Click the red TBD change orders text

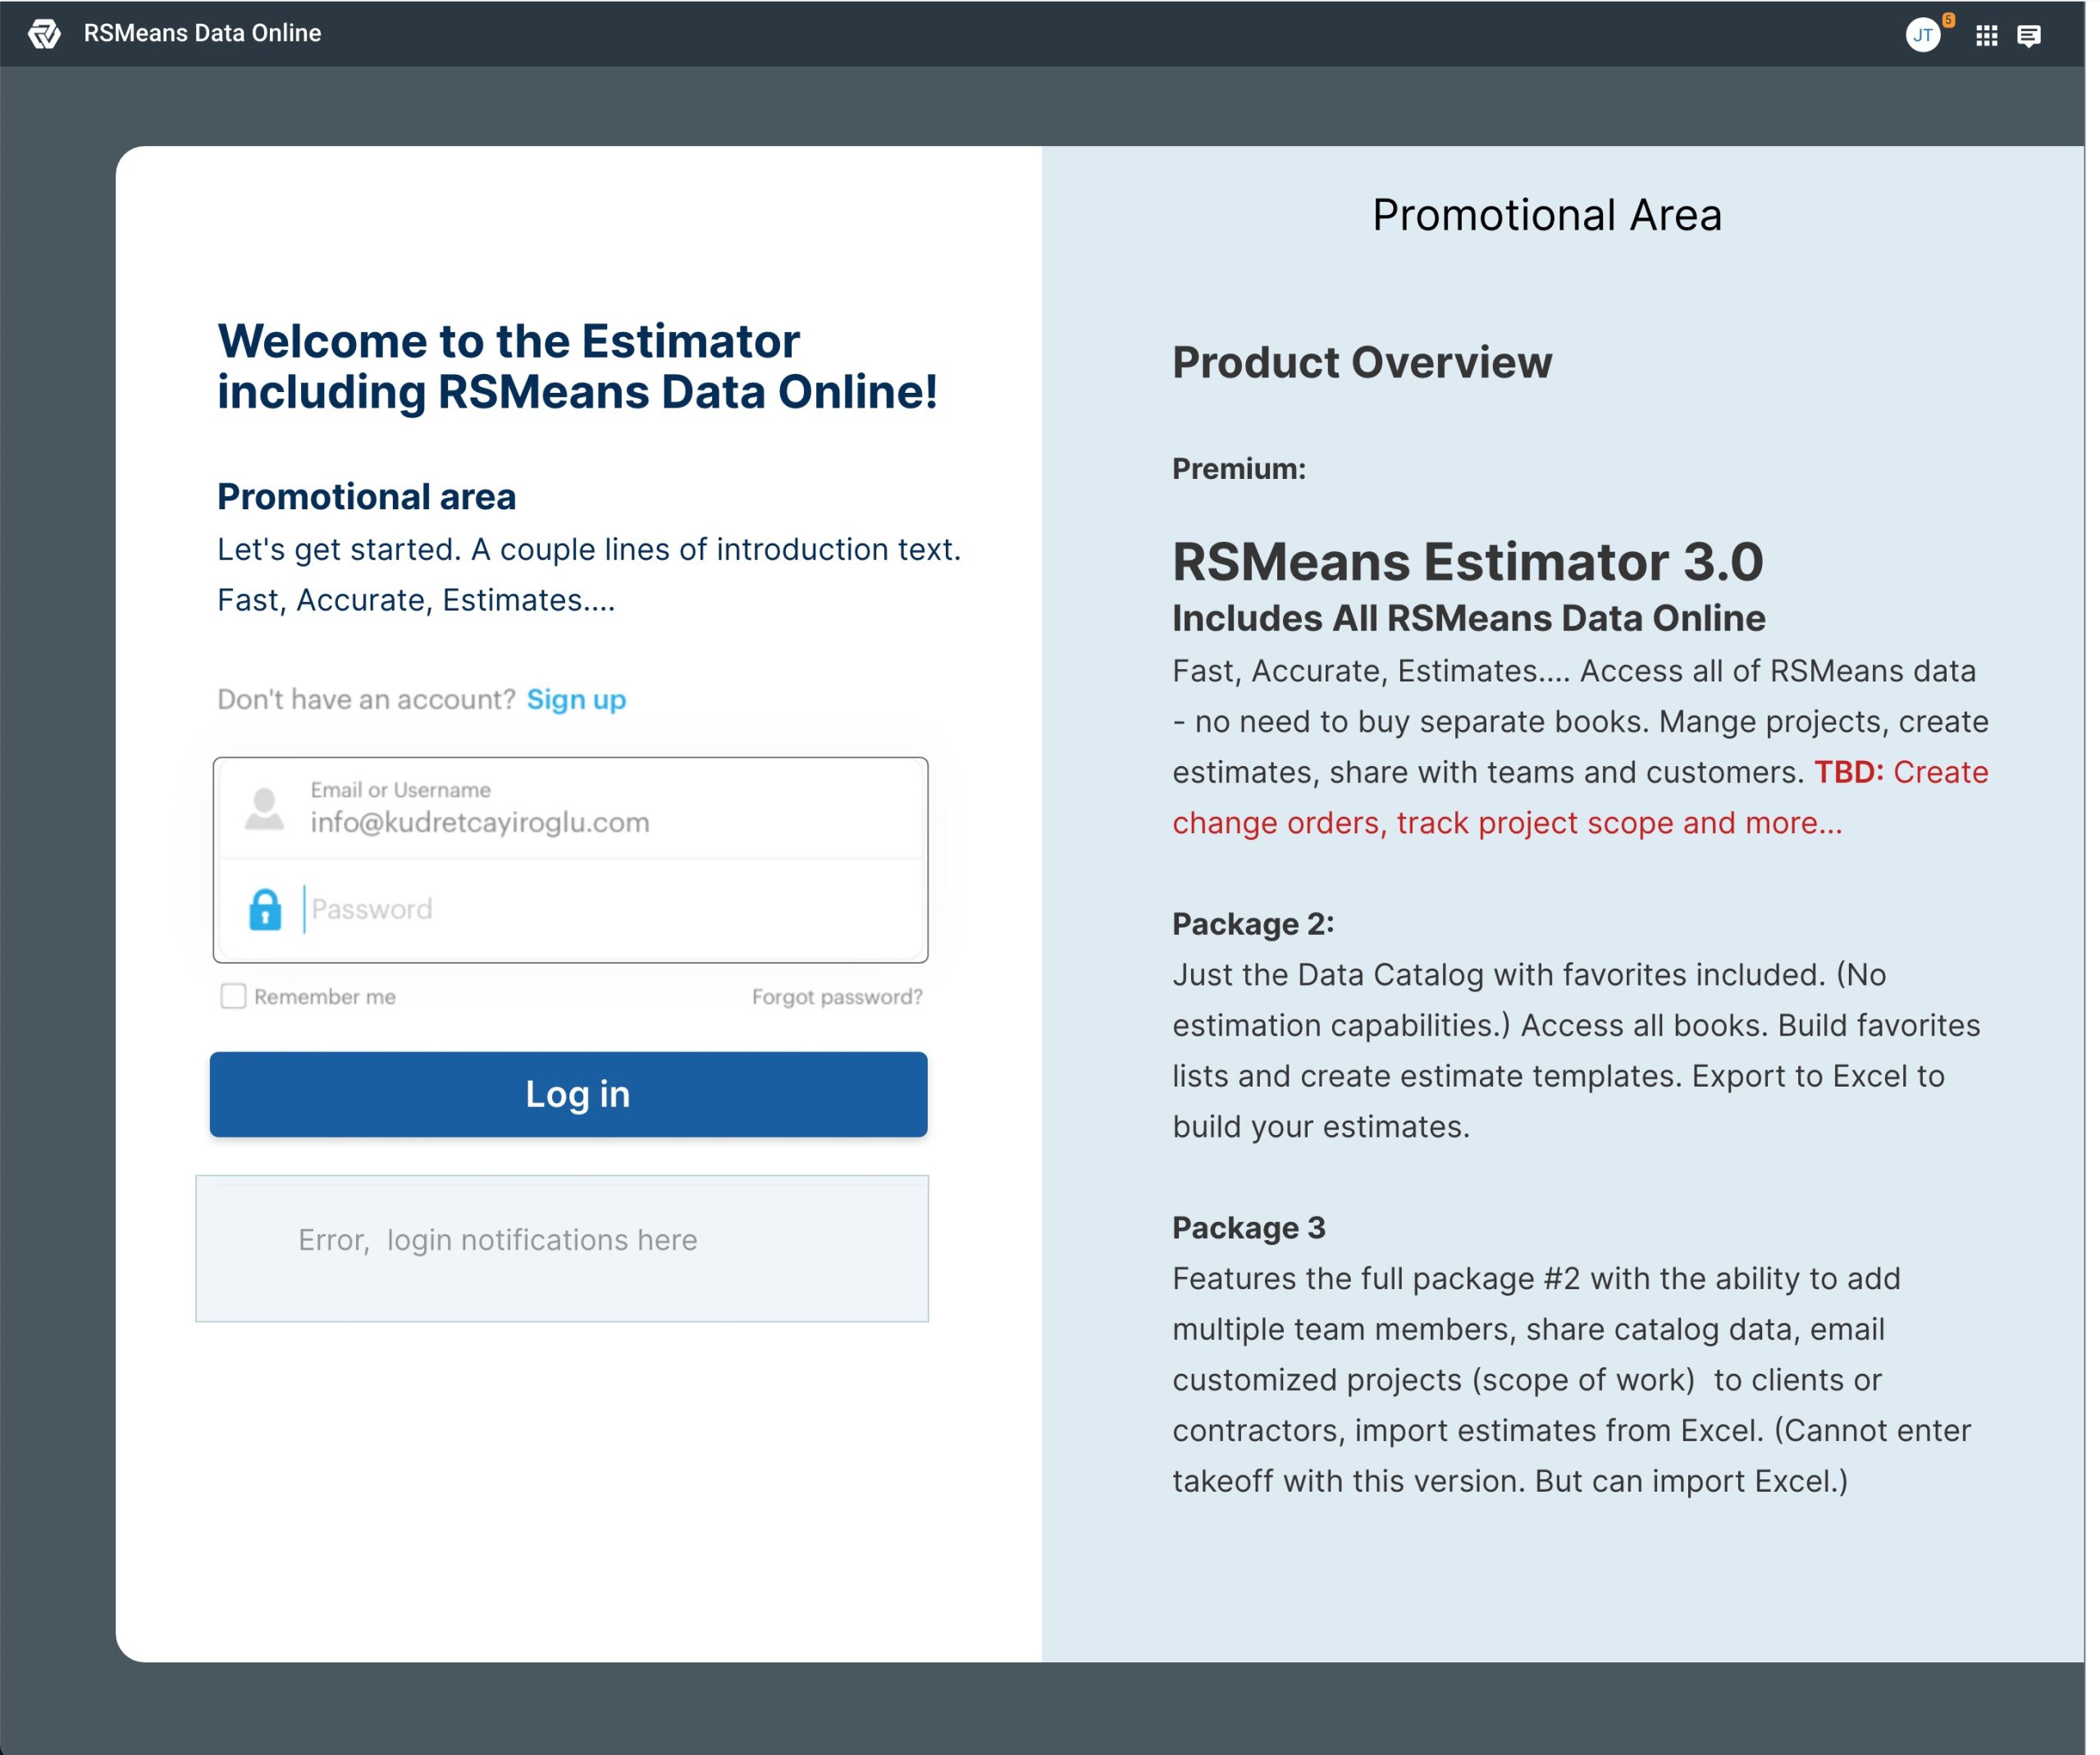[1506, 823]
